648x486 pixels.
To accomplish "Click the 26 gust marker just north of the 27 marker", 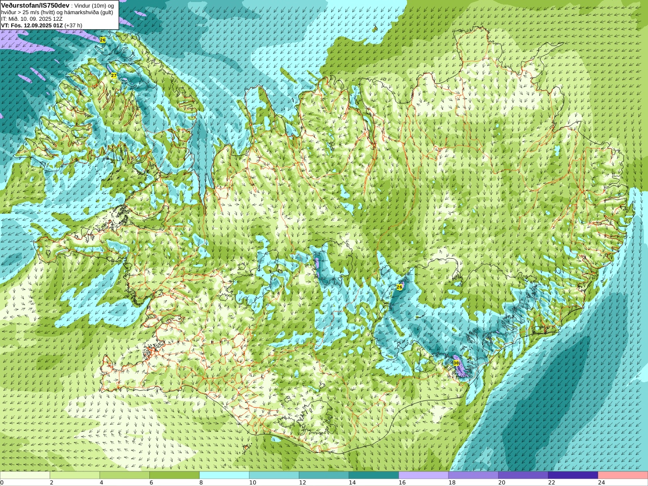I will point(103,39).
